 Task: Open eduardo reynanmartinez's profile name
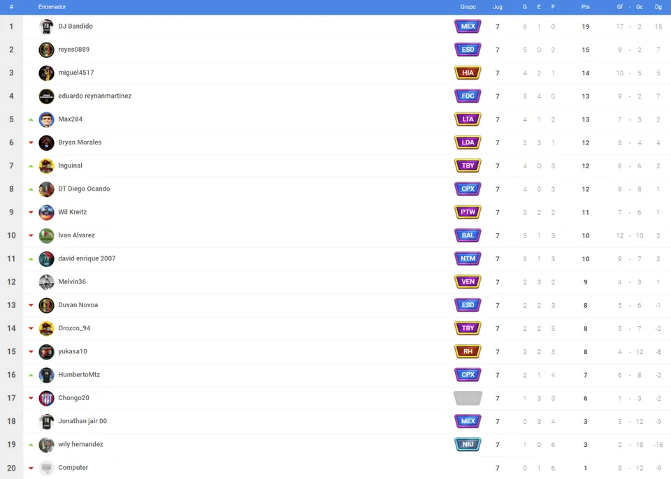pos(94,96)
